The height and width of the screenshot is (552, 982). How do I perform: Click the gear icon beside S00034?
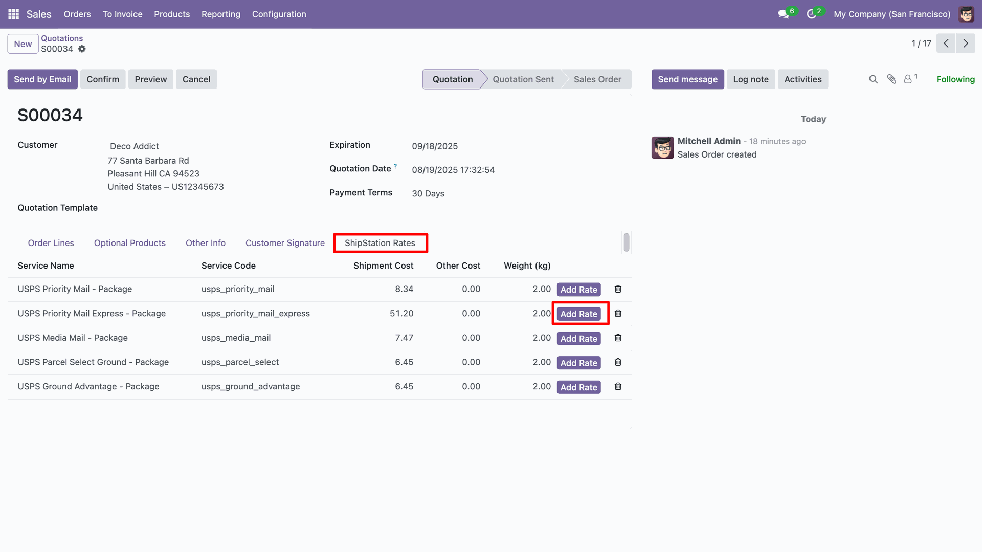[x=82, y=49]
